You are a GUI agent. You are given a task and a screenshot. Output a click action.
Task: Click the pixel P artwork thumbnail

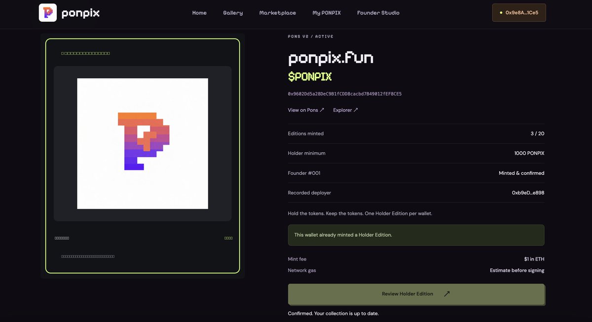tap(143, 143)
